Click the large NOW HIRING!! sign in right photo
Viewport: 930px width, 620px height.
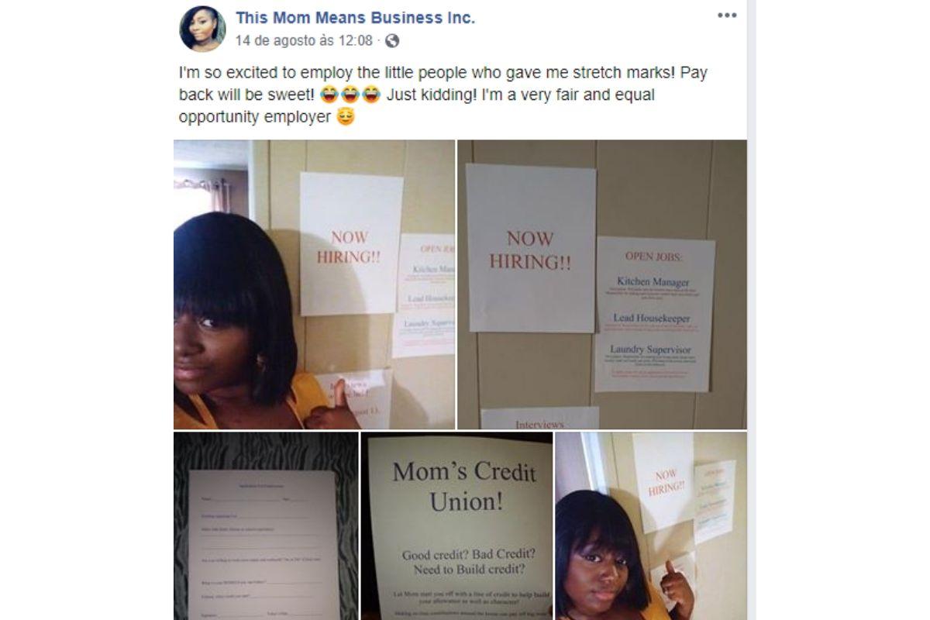click(x=530, y=248)
